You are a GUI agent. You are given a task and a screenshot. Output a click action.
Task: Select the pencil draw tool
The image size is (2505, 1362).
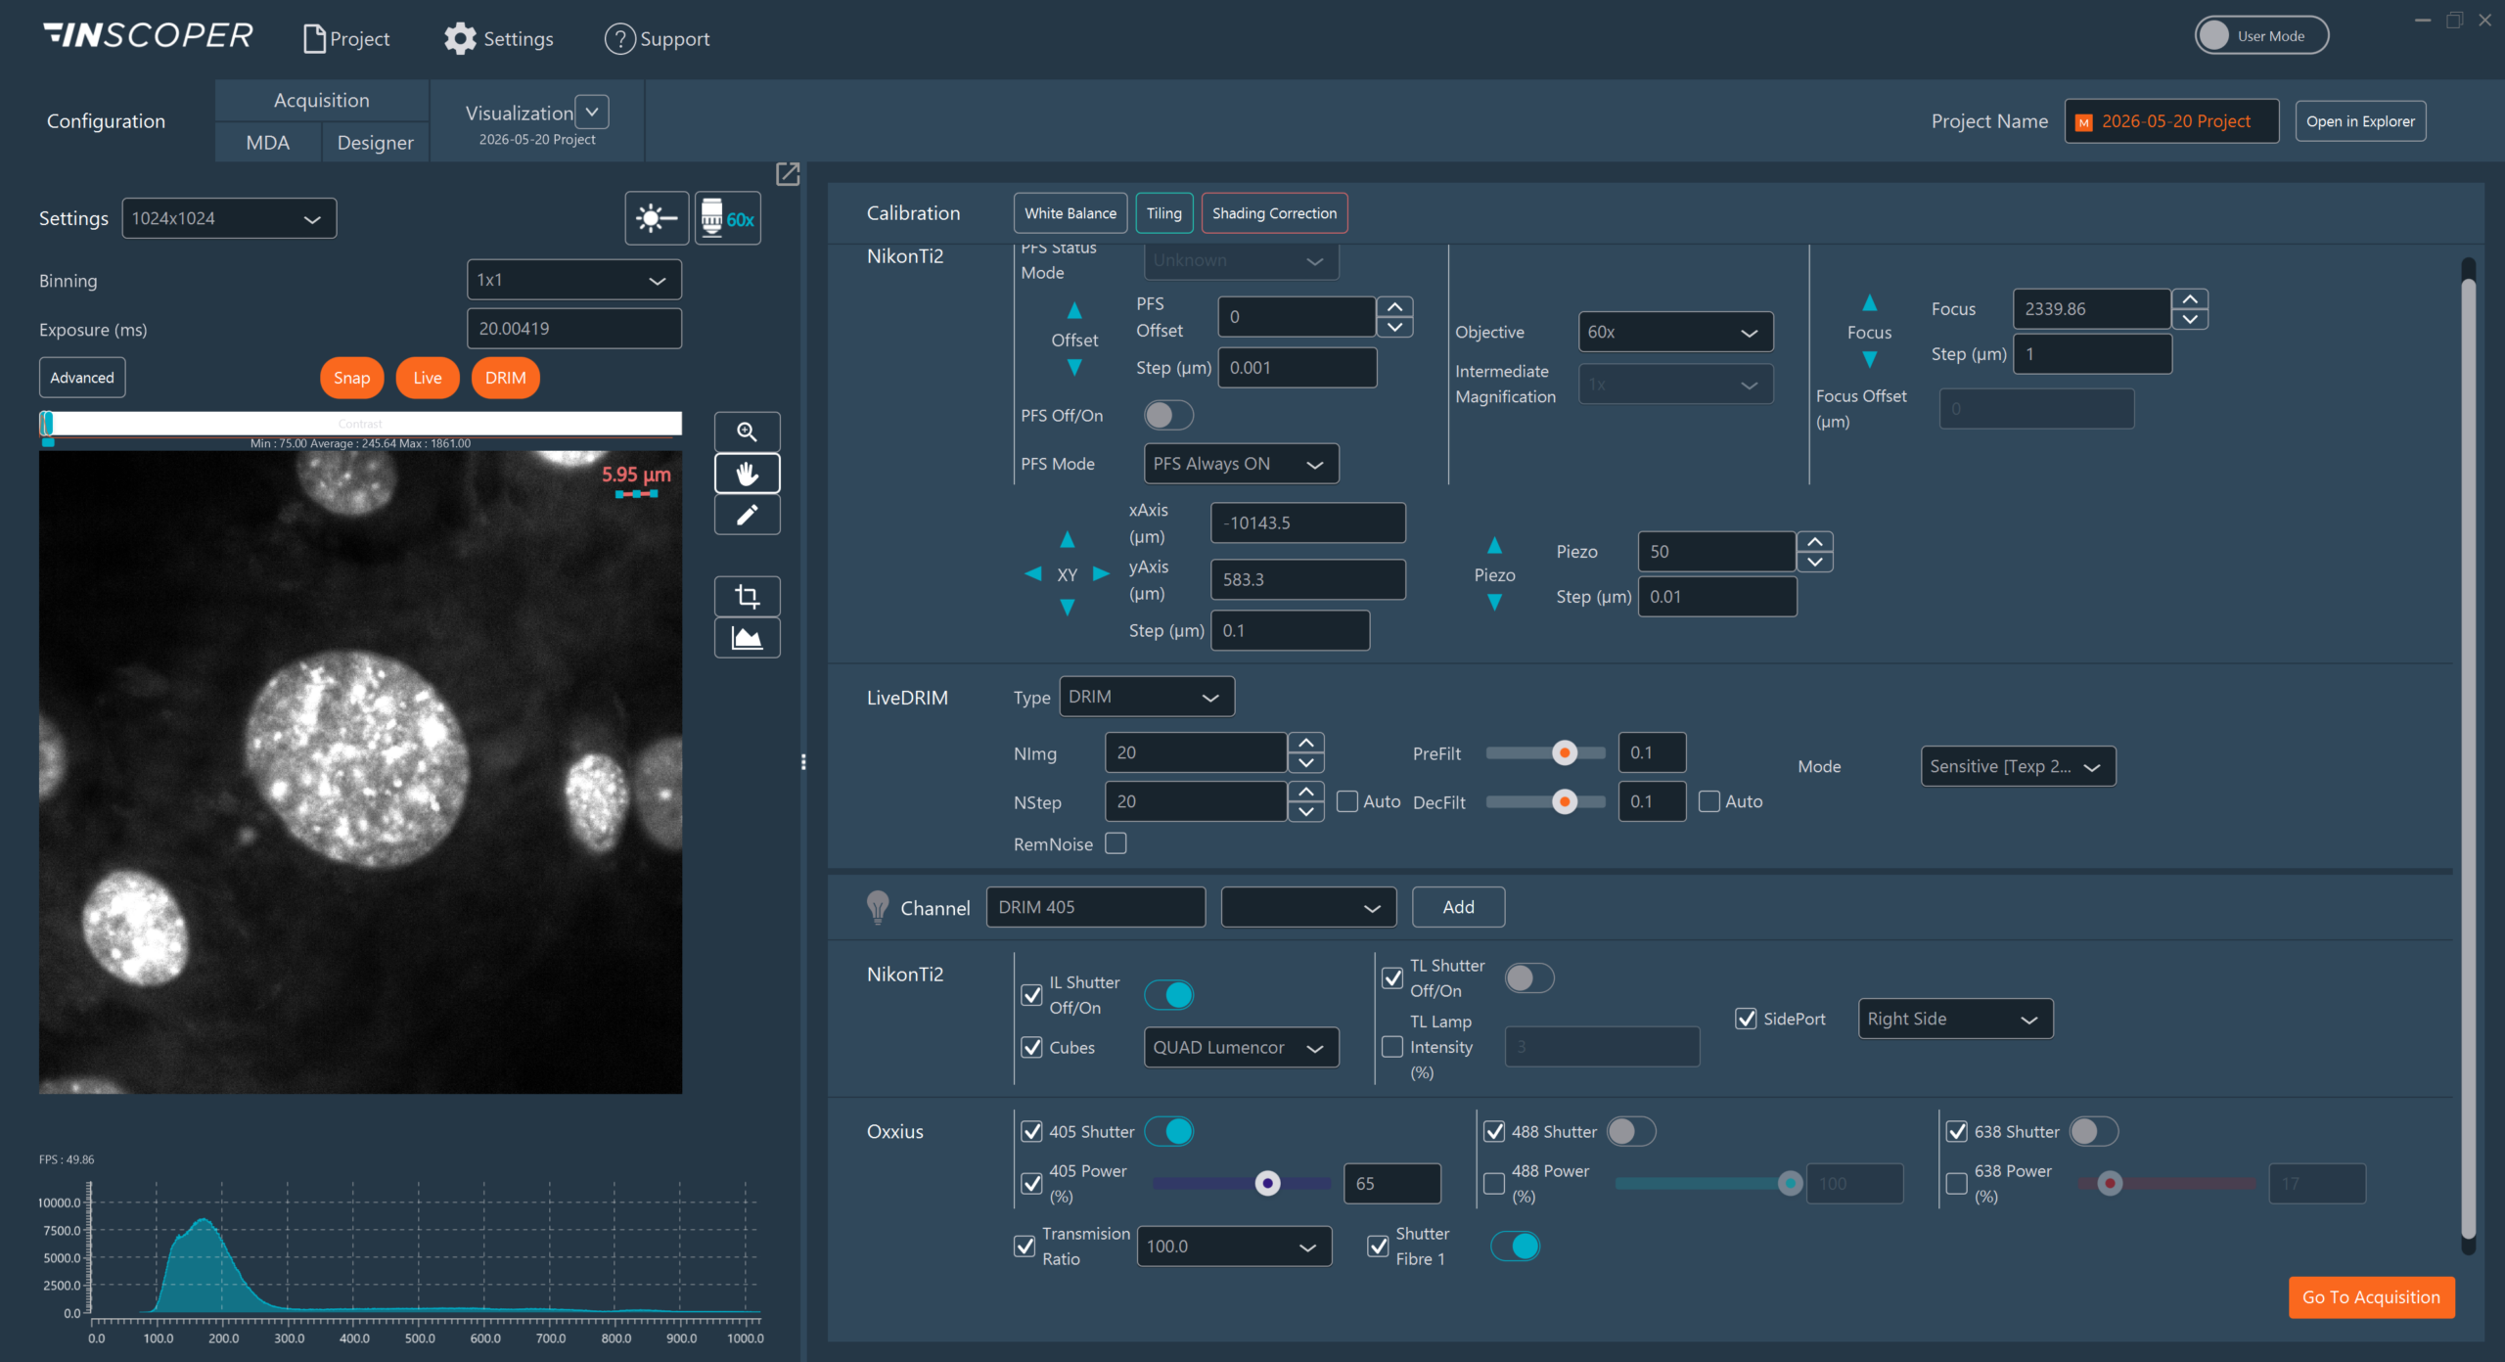point(747,515)
